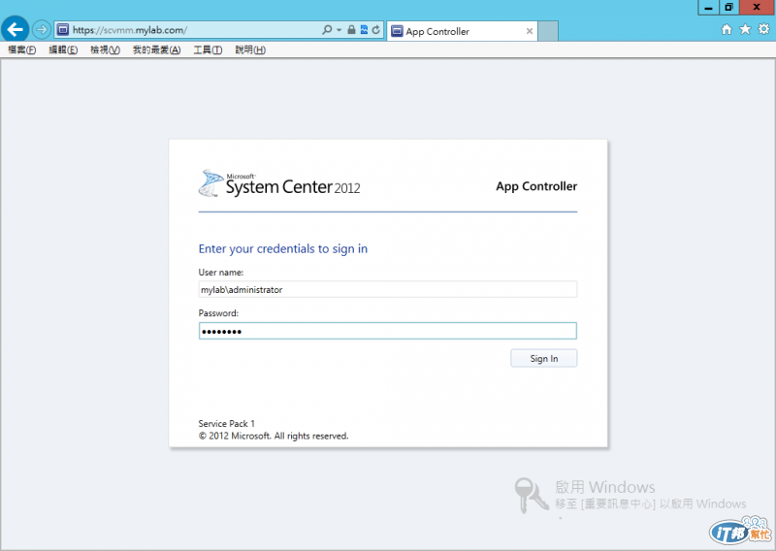
Task: Open the address bar autocomplete dropdown arrow
Action: (x=339, y=30)
